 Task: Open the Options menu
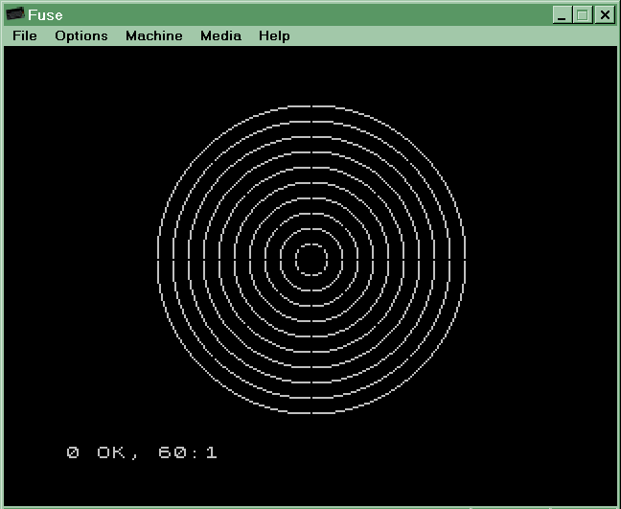pyautogui.click(x=81, y=35)
